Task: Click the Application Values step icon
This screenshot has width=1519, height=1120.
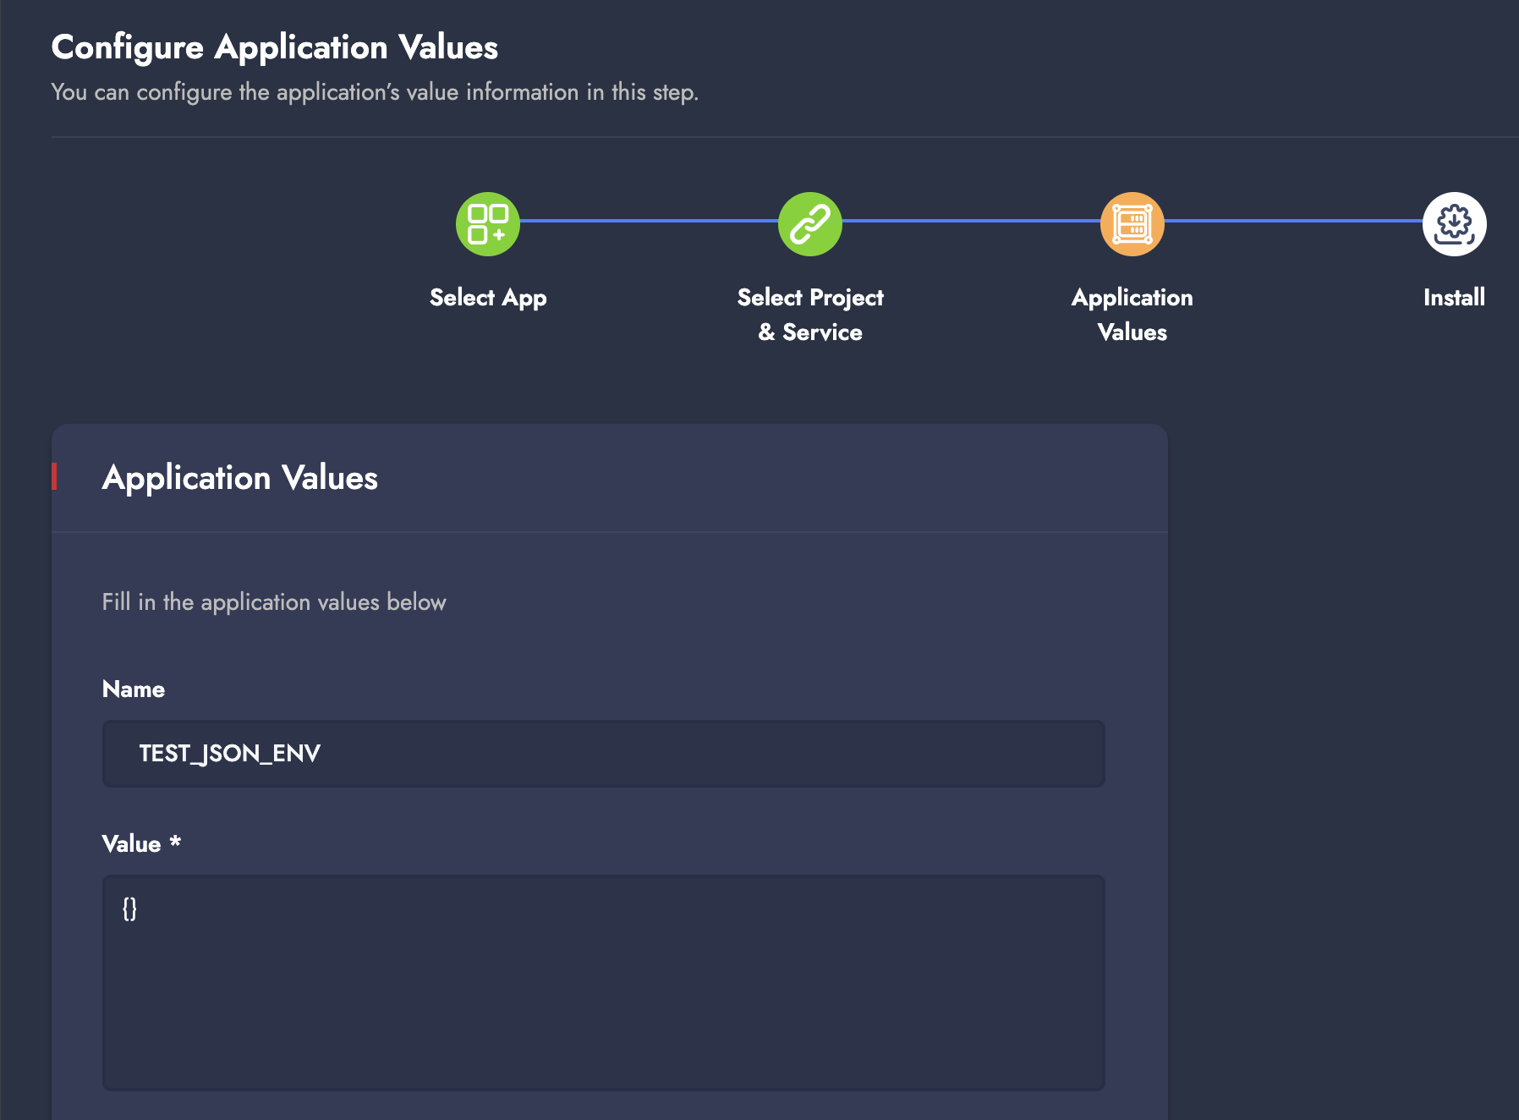Action: (x=1132, y=224)
